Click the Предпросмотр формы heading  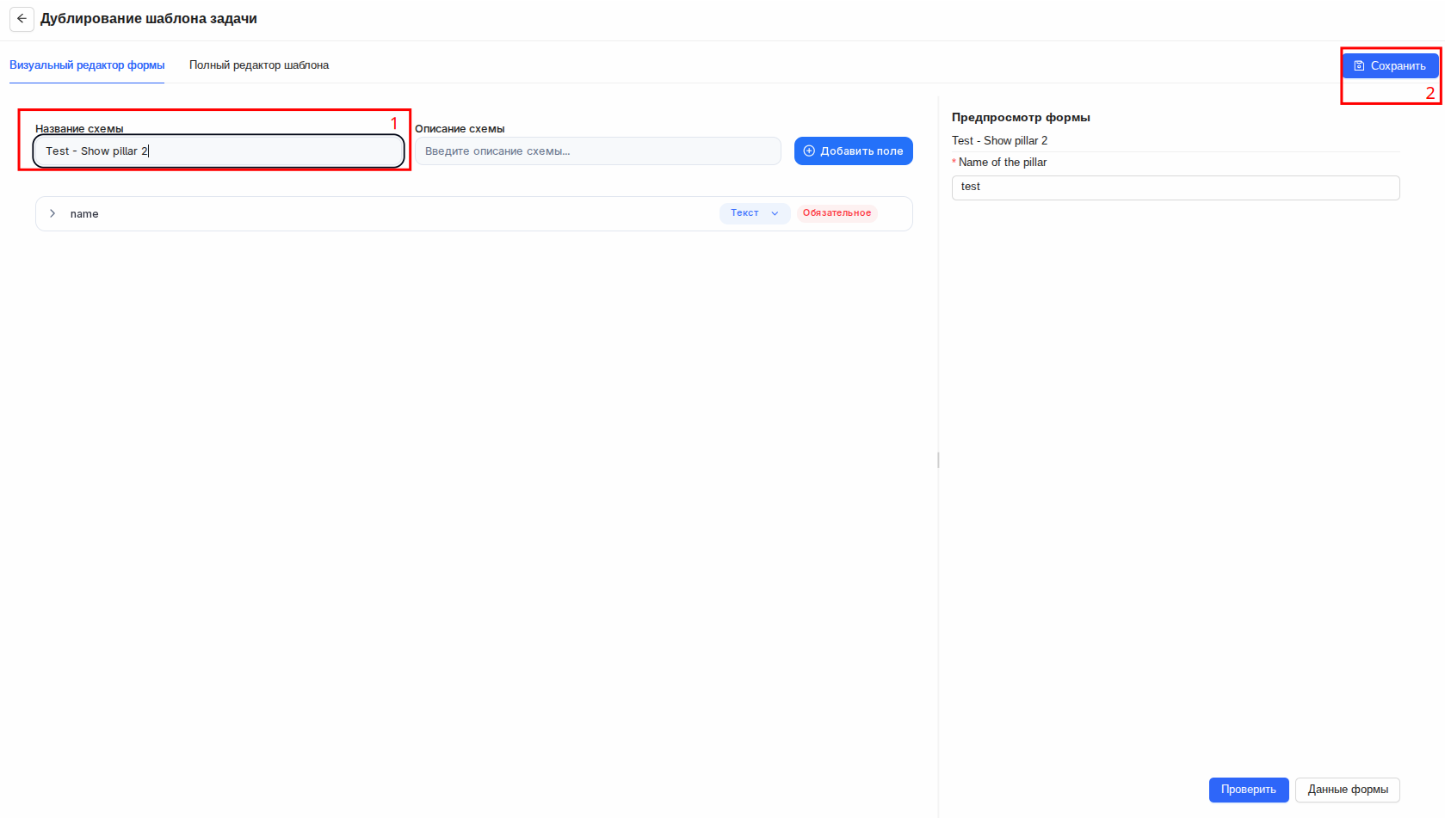coord(1021,118)
